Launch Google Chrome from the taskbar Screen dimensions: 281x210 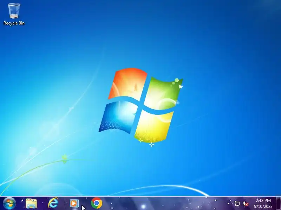click(97, 203)
